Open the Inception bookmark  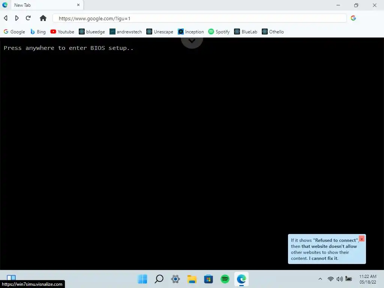[x=191, y=32]
